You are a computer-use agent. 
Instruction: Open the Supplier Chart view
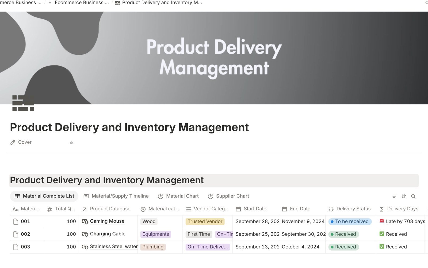click(228, 196)
